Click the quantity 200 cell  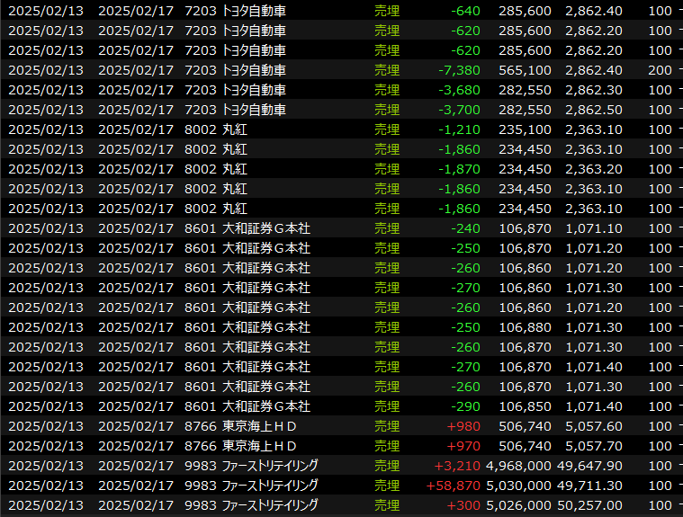tap(660, 70)
